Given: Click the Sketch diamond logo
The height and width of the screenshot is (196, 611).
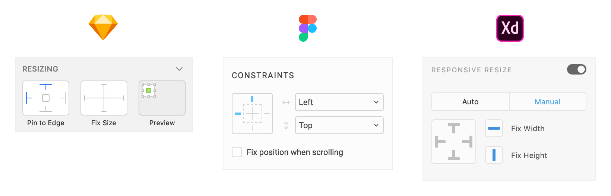Looking at the screenshot, I should [x=103, y=27].
